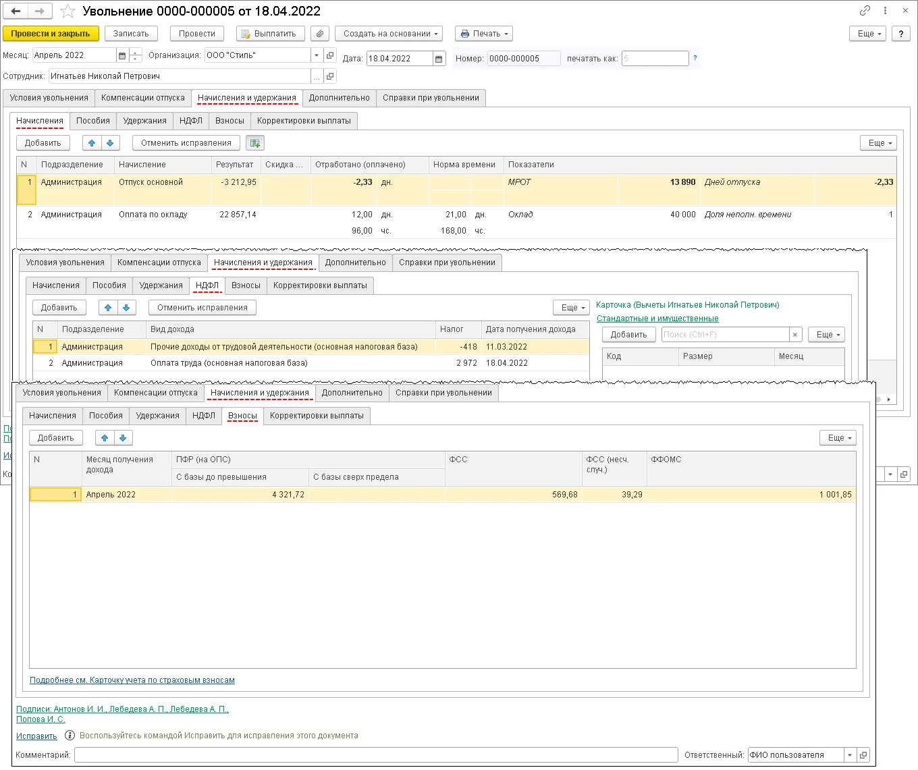The width and height of the screenshot is (918, 770).
Task: Click the info icon next to Исправить
Action: 70,736
